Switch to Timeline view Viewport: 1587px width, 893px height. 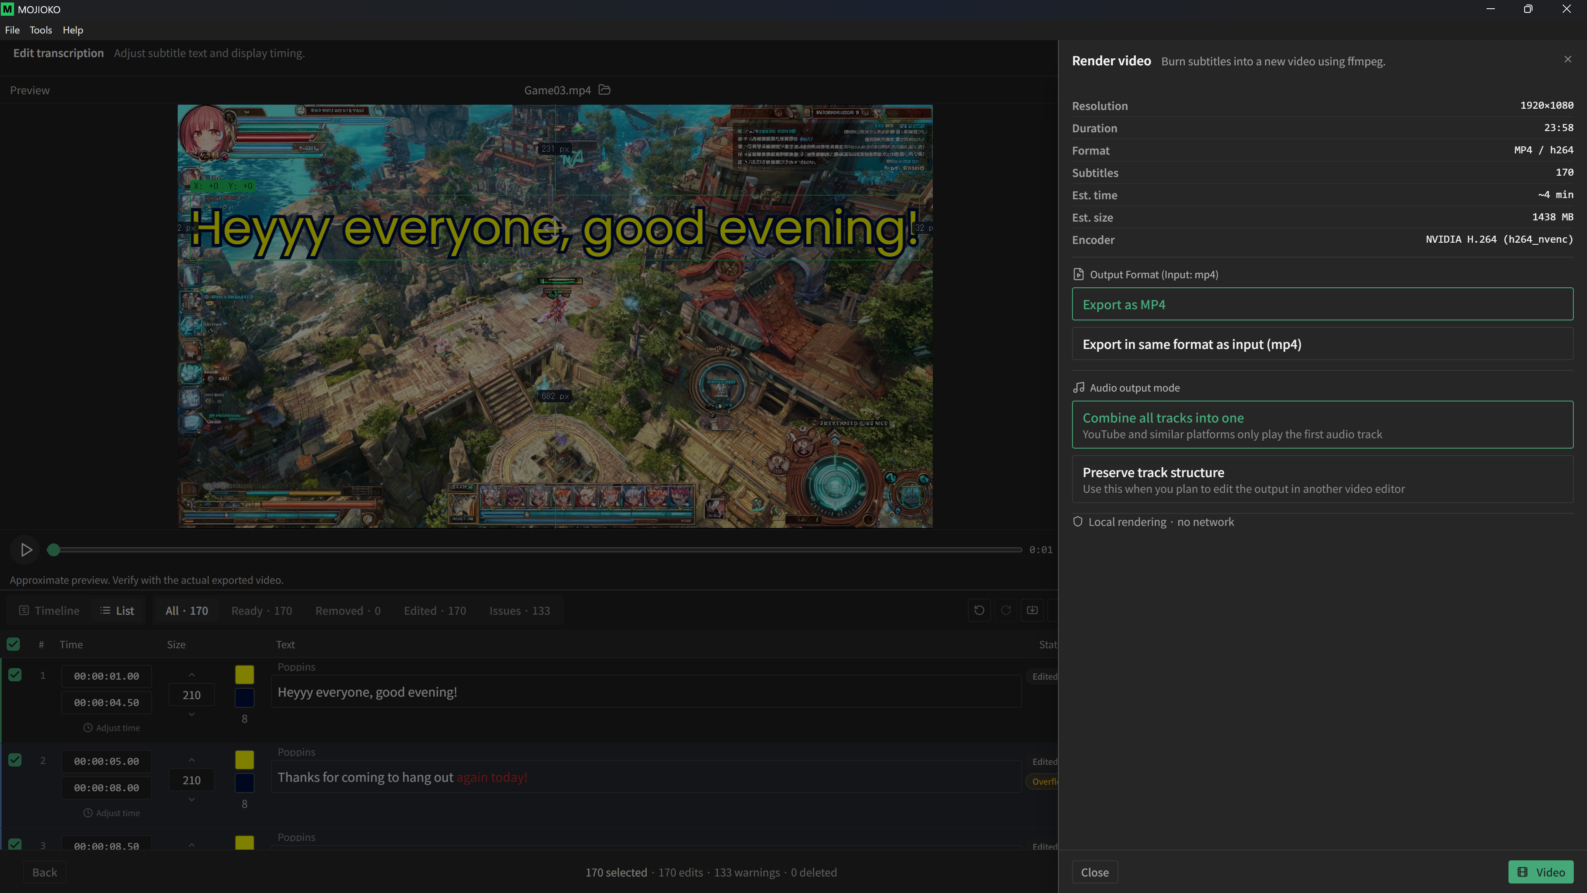point(49,610)
